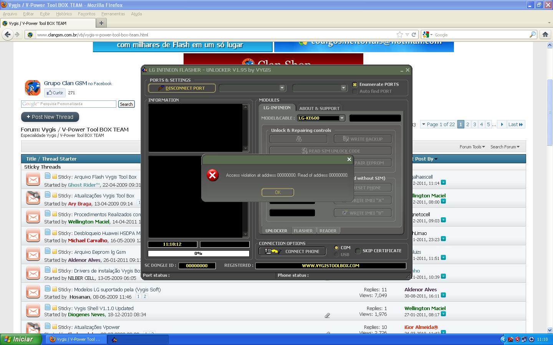Screen dimensions: 553x345
Task: Click the bookmark star in the URL bar
Action: tap(399, 34)
